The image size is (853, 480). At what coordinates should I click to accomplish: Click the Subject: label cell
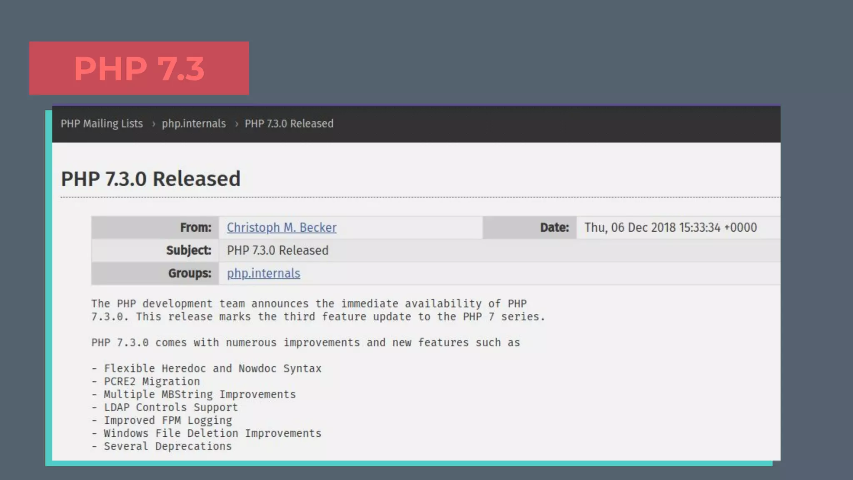tap(155, 250)
